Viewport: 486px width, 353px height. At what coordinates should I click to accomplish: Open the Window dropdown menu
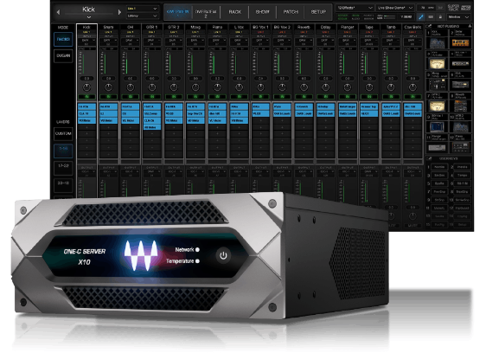click(458, 17)
